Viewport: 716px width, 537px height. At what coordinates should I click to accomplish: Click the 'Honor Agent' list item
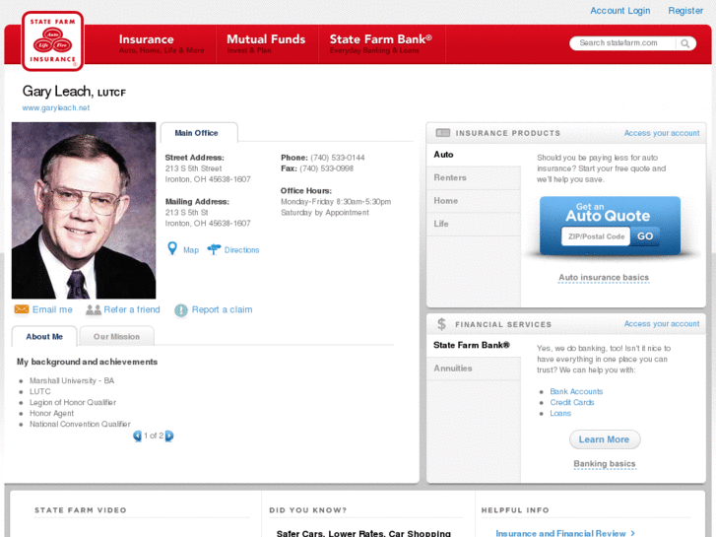tap(51, 413)
